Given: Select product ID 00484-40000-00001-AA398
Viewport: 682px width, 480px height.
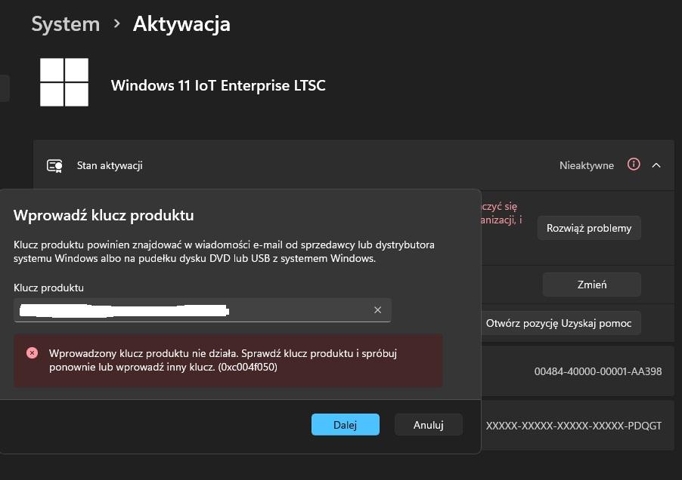Looking at the screenshot, I should [597, 371].
